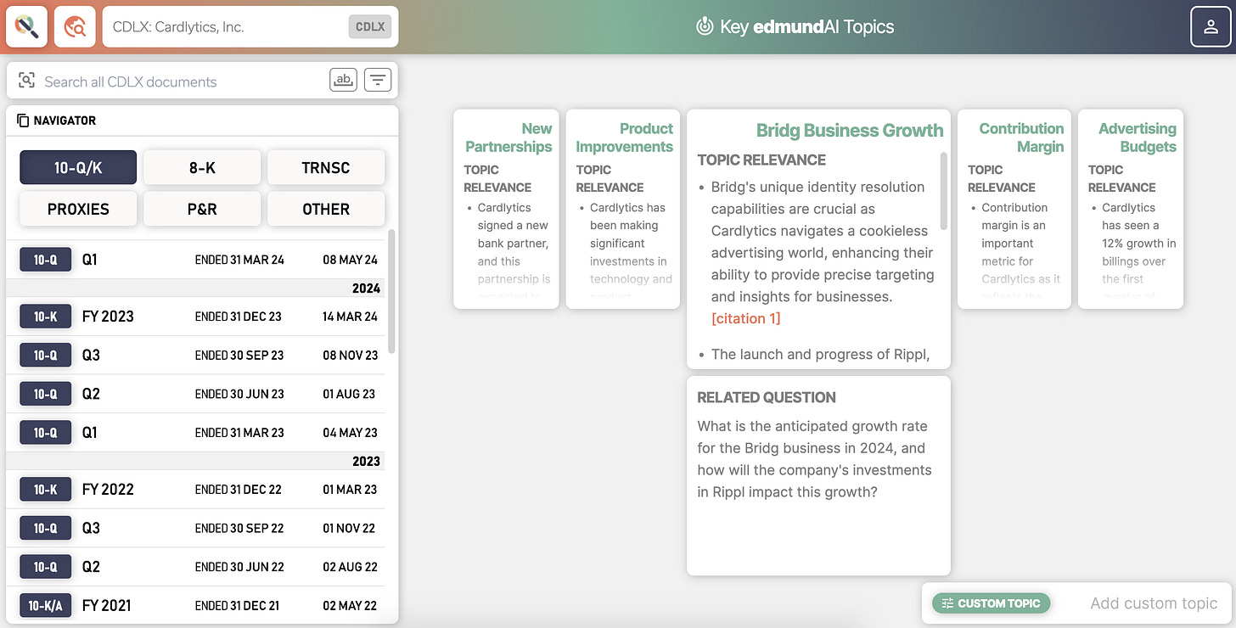Click the Key edmundAI Topics power icon
Viewport: 1236px width, 628px height.
[704, 26]
